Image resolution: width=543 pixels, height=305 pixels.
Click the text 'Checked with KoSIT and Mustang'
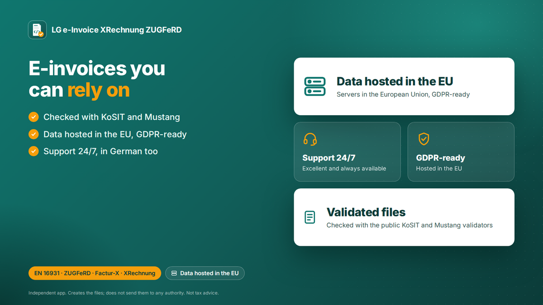tap(112, 117)
